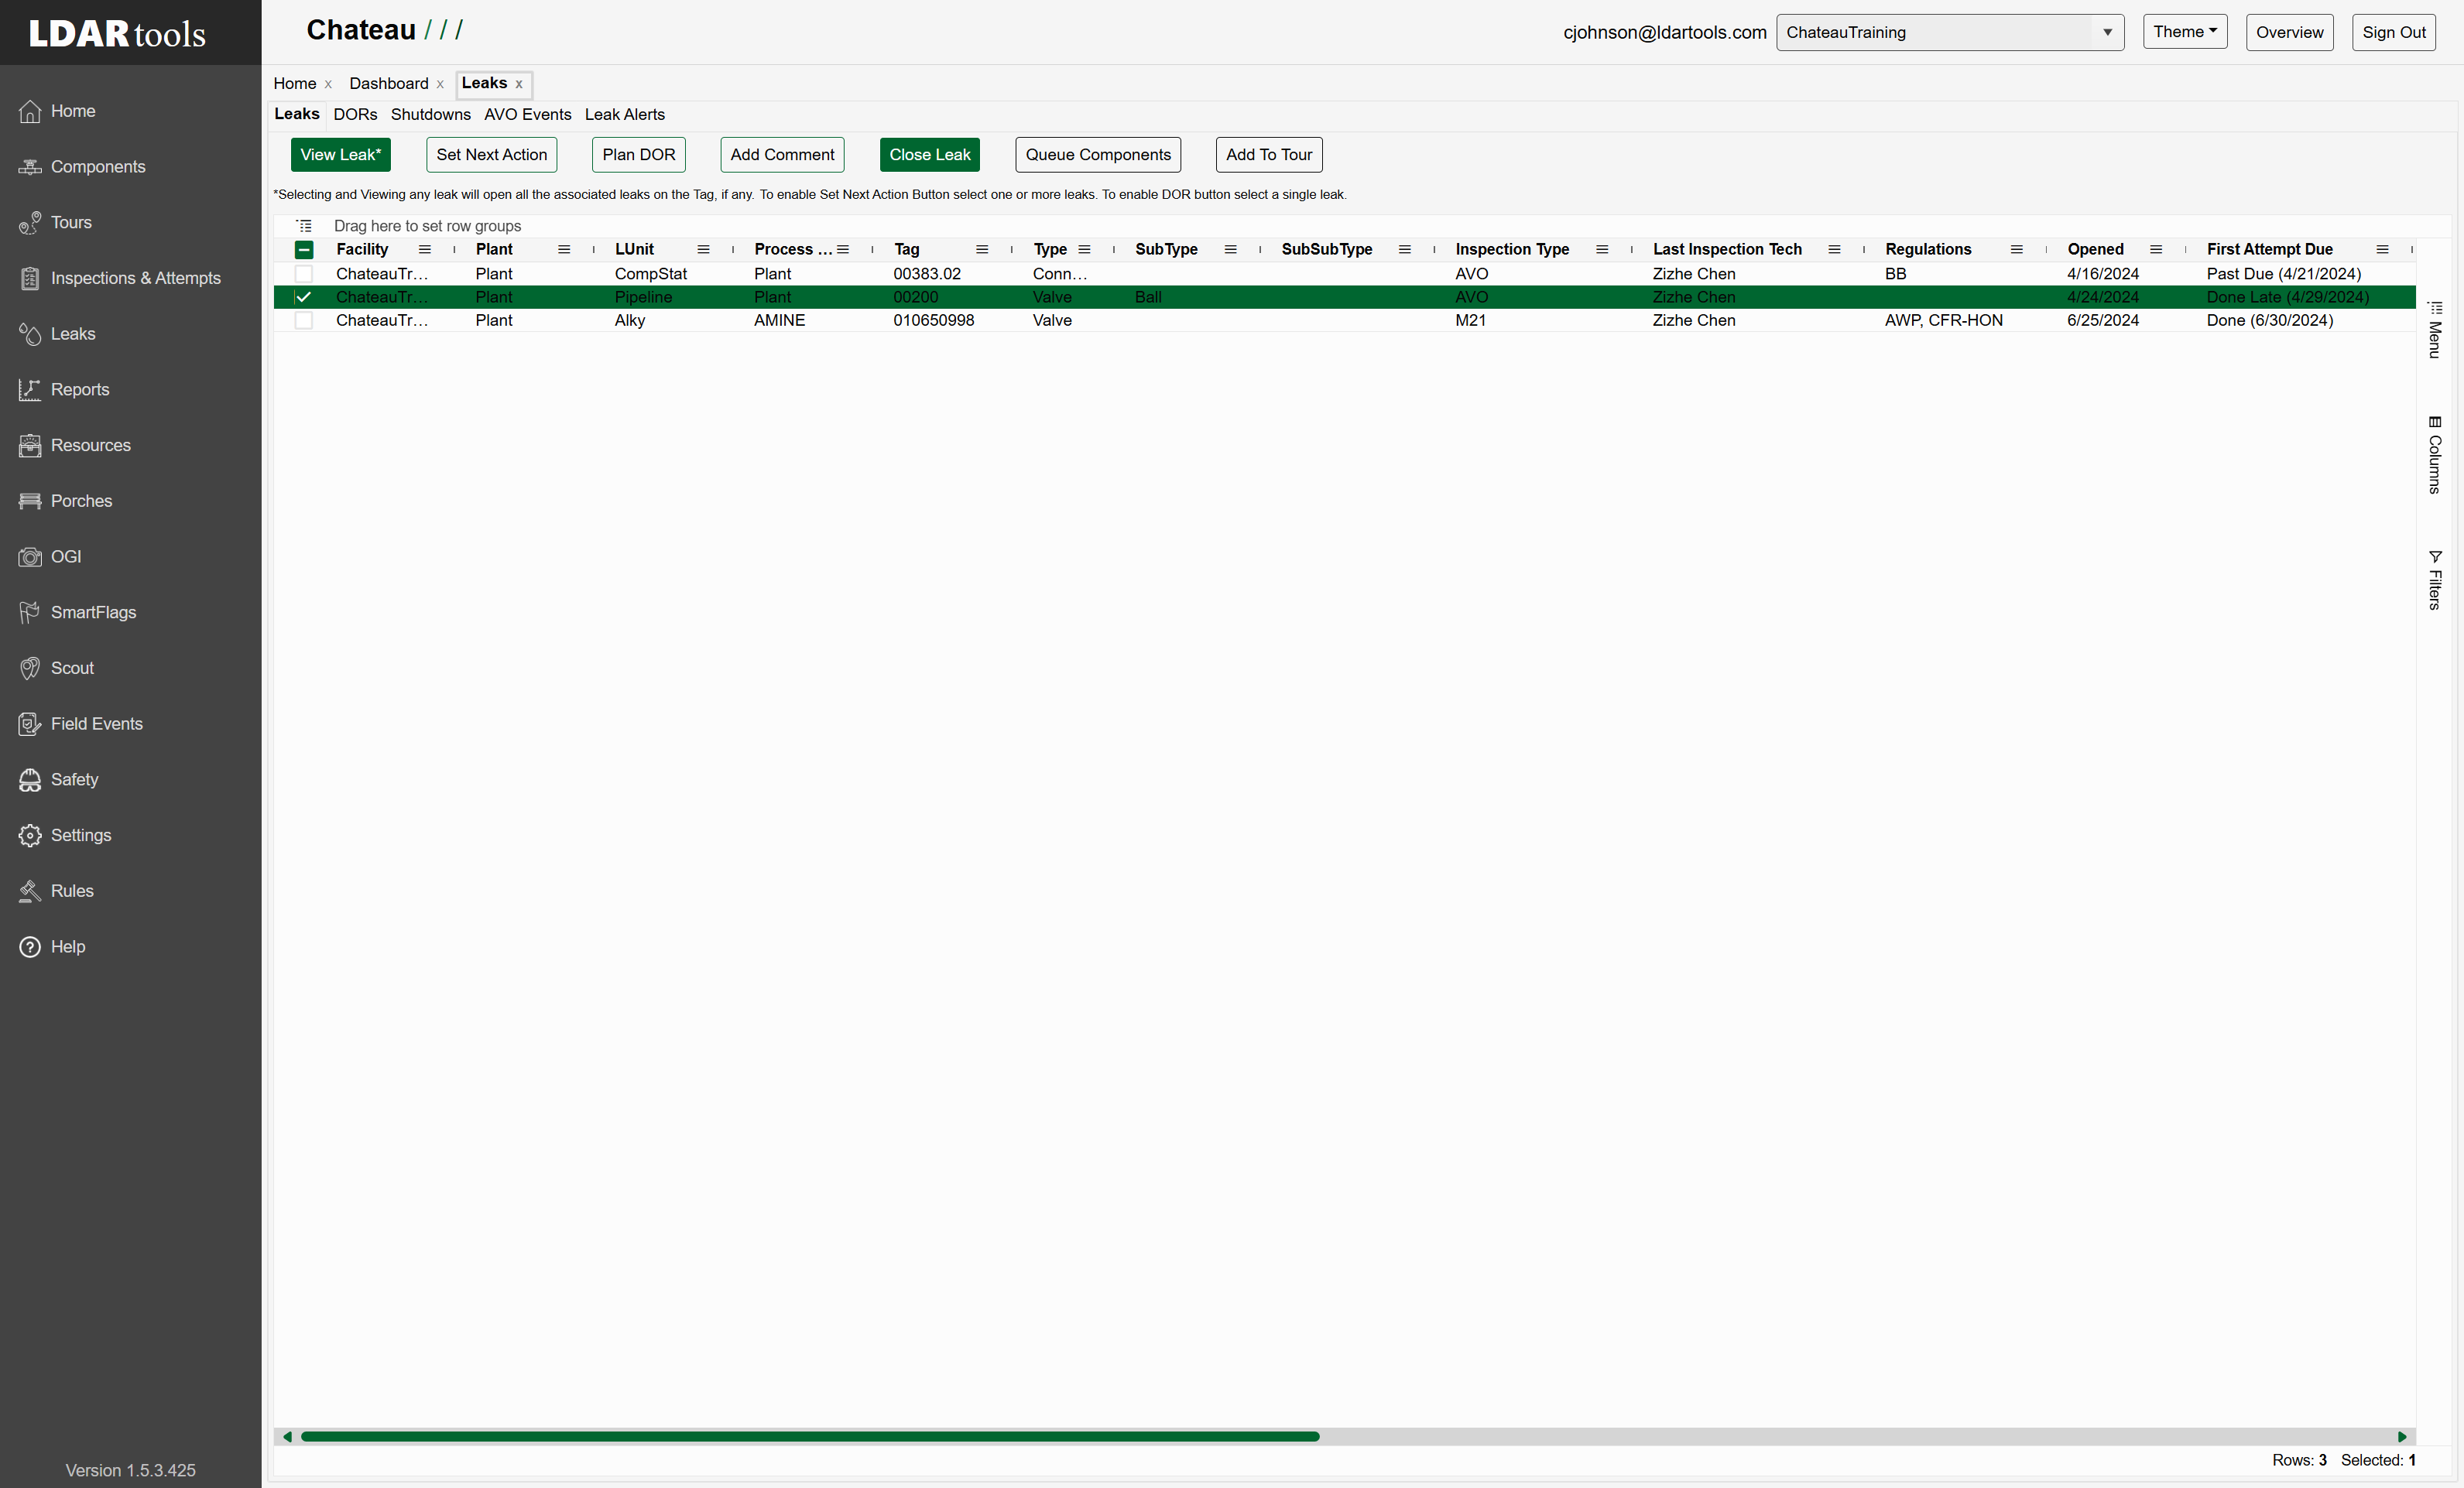Image resolution: width=2464 pixels, height=1488 pixels.
Task: Click the Close Leak button
Action: click(x=930, y=155)
